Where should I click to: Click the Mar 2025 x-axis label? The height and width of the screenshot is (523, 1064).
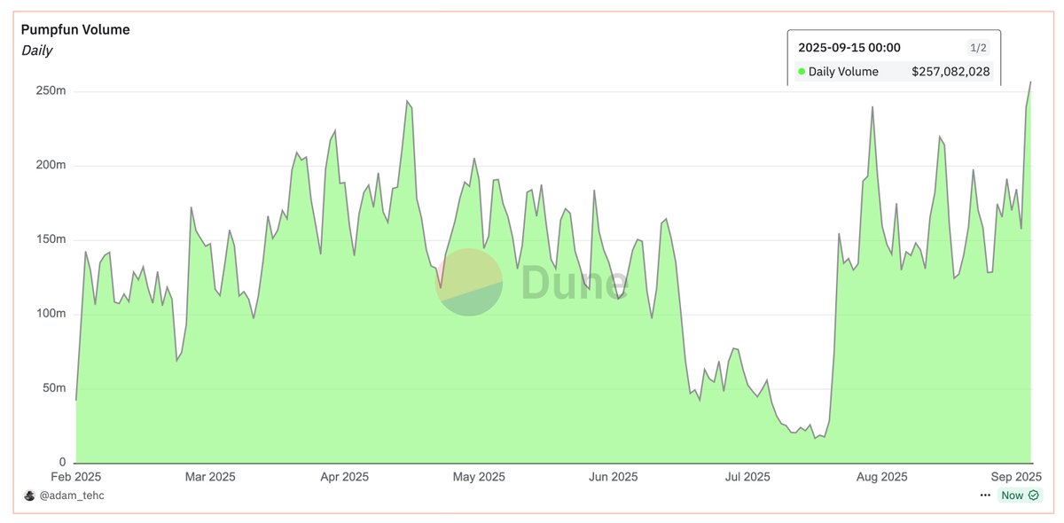pos(210,477)
